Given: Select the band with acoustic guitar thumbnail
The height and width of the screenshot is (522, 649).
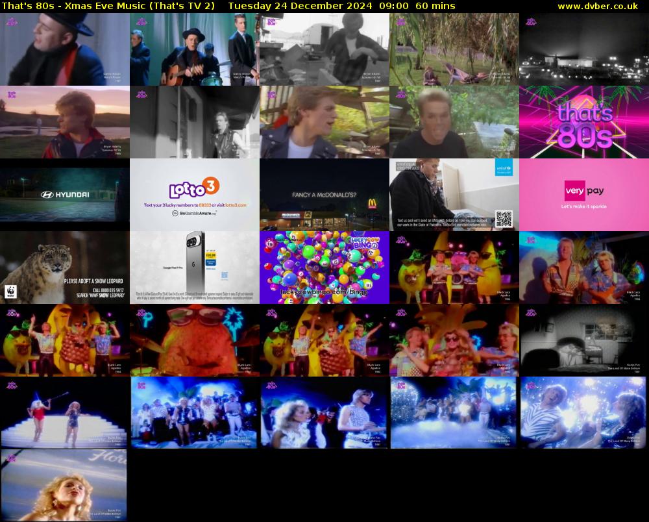Looking at the screenshot, I should click(195, 49).
